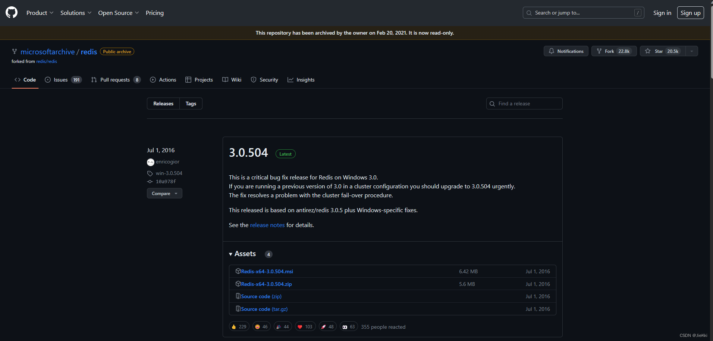The image size is (713, 341).
Task: Open the Security tab
Action: 264,80
